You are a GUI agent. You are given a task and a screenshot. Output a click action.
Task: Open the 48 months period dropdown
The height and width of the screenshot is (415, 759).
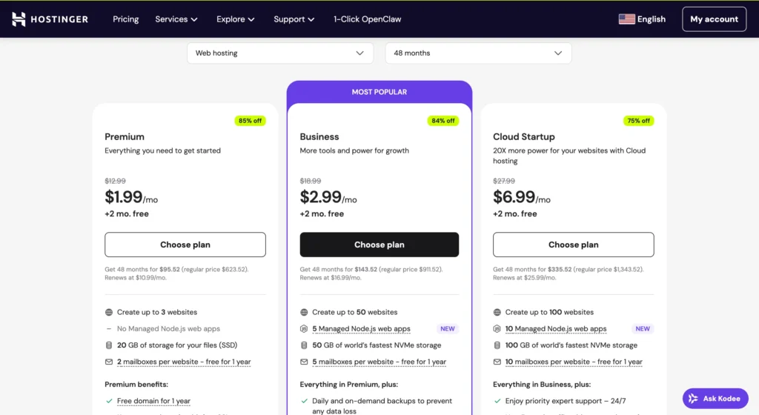point(478,53)
